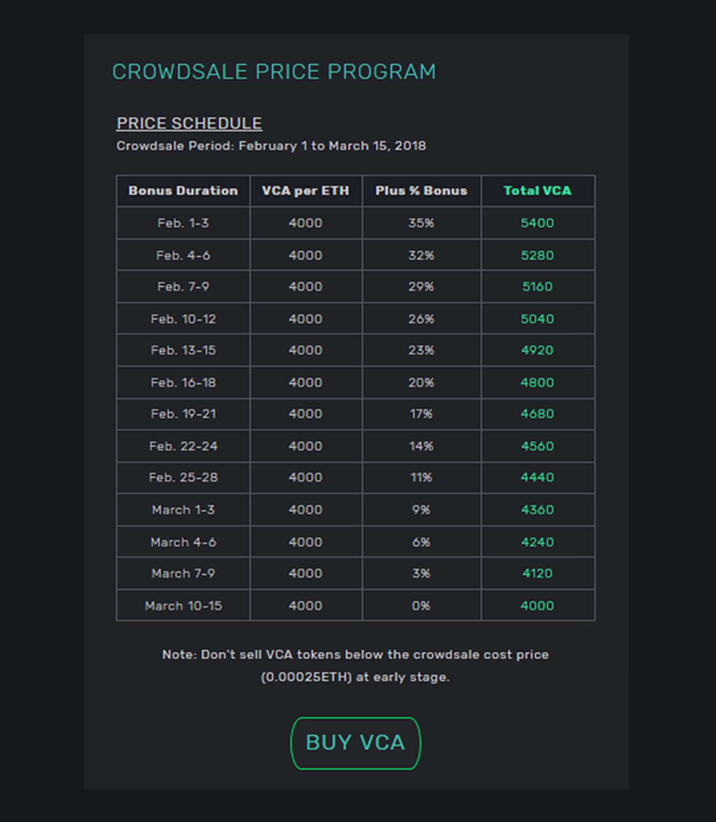Click the Bonus Duration column header

click(183, 191)
